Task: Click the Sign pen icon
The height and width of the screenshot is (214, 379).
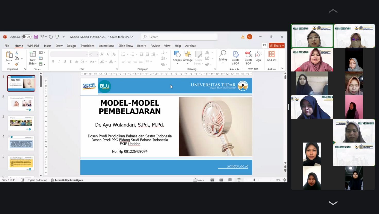Action: click(x=258, y=56)
